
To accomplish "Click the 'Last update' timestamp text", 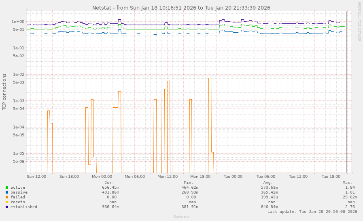I will click(312, 211).
